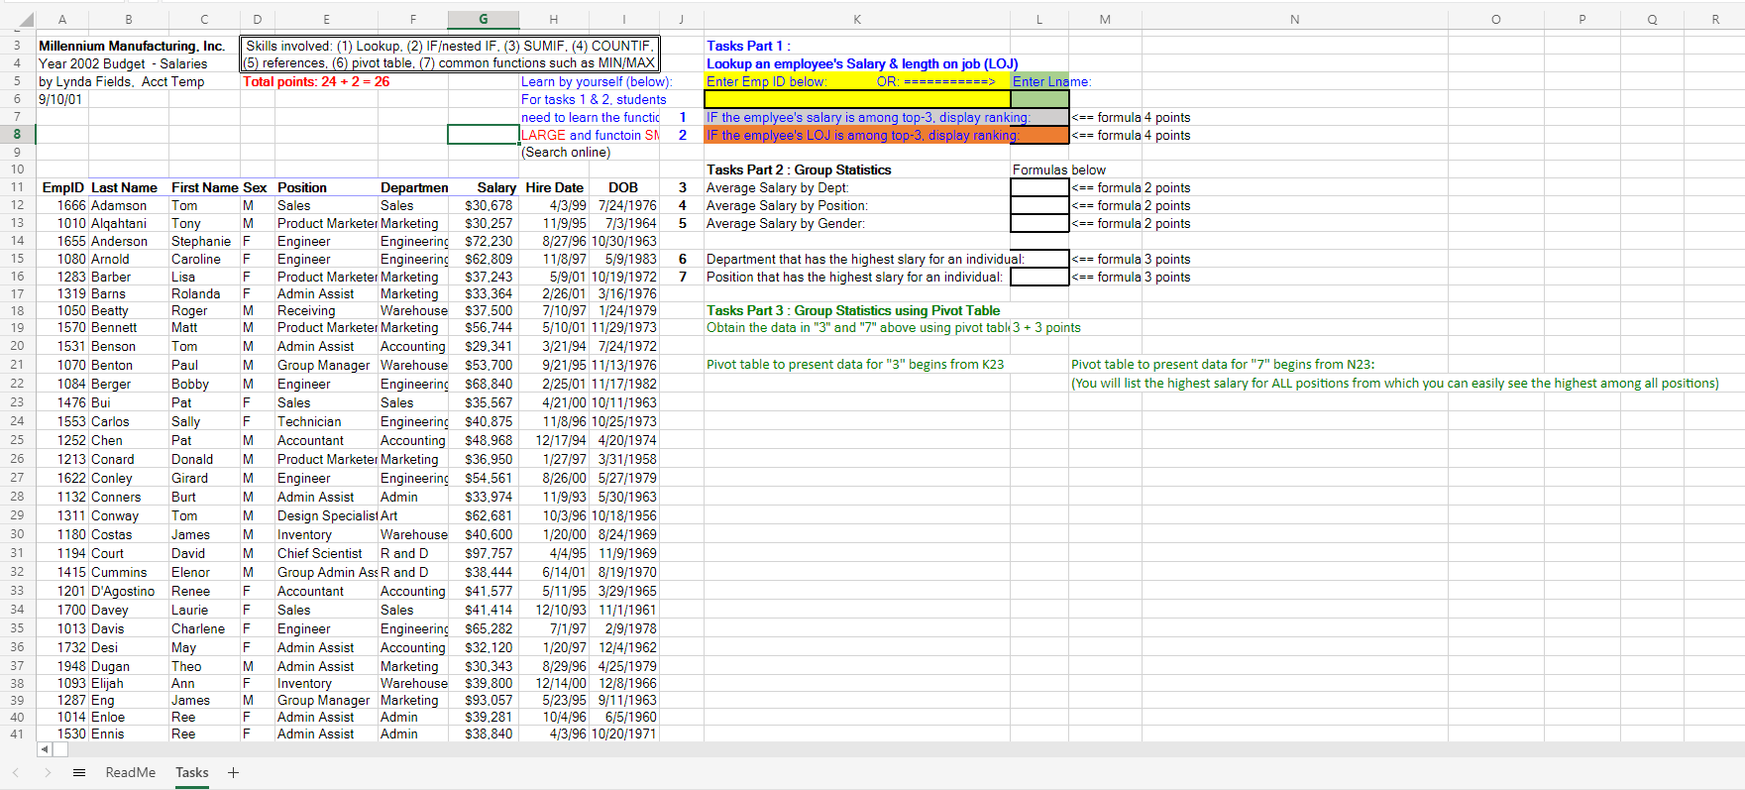Screen dimensions: 1745x790
Task: Click the 'Position' heading cell
Action: 326,187
